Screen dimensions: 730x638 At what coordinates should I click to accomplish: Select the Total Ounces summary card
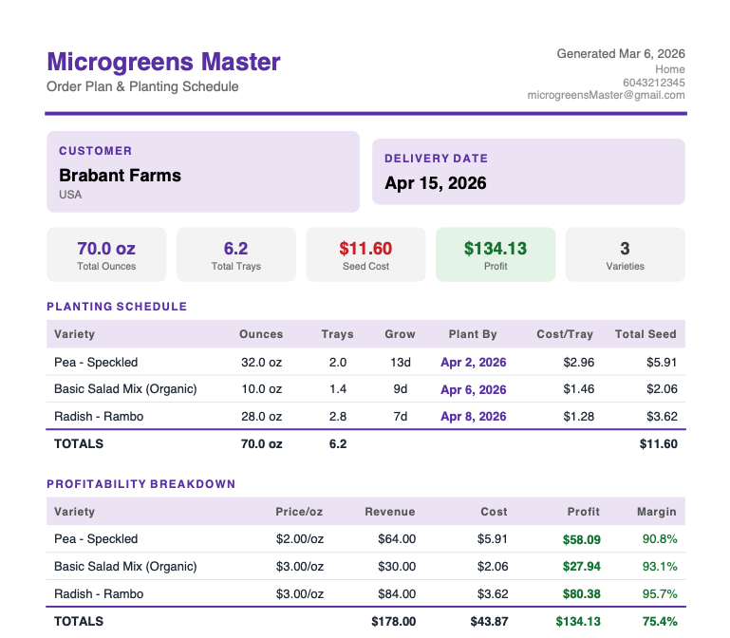[x=106, y=254]
